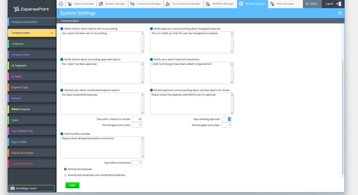Screen dimensions: 358x195
Task: Uncheck Notify authors about reports sent to accounting
Action: tap(62, 29)
